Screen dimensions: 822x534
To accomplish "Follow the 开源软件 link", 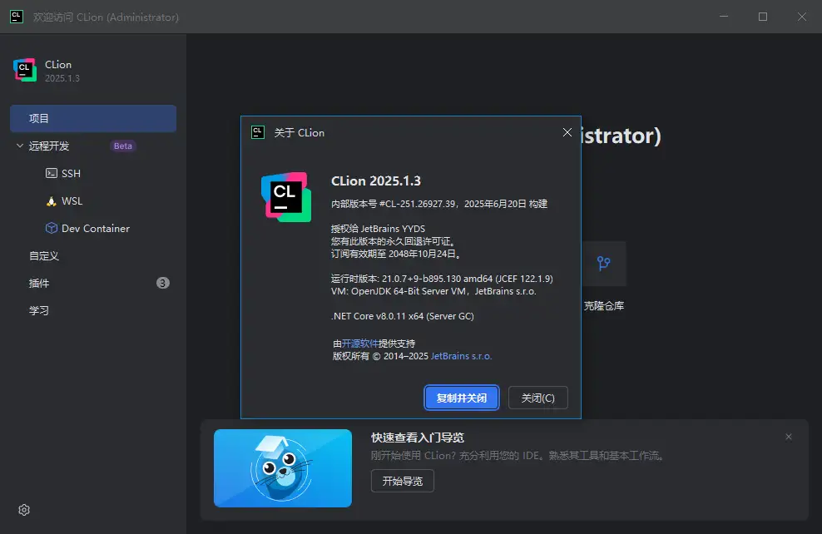I will point(359,344).
